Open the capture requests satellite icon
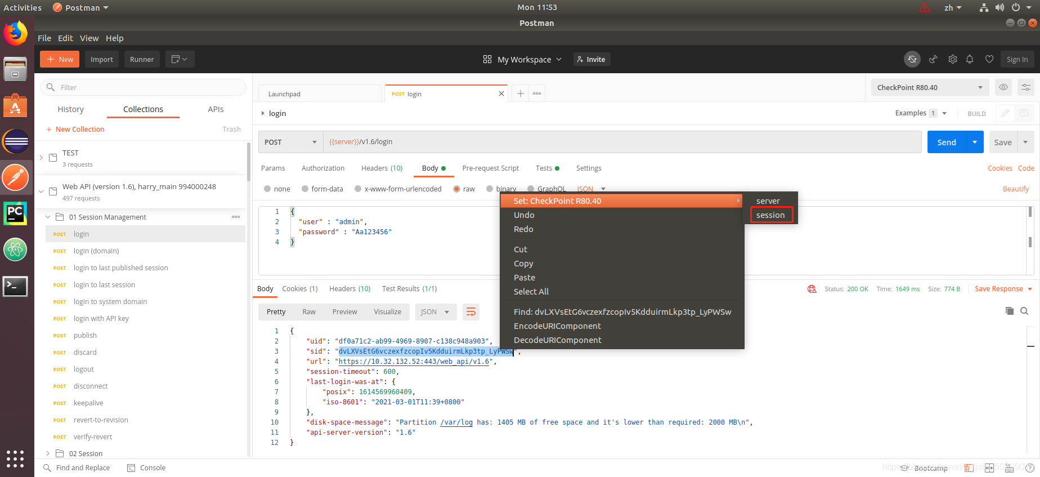Image resolution: width=1040 pixels, height=477 pixels. 933,59
